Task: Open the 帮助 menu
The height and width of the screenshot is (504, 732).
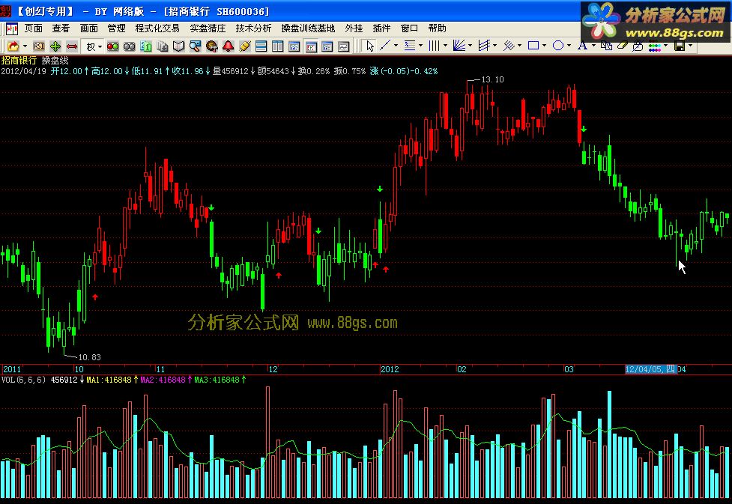Action: coord(437,28)
